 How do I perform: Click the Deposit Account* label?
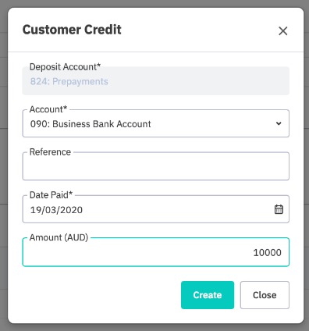click(x=65, y=67)
